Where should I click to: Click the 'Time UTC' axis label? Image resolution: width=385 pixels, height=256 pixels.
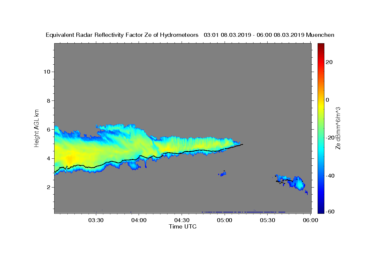[x=183, y=227]
